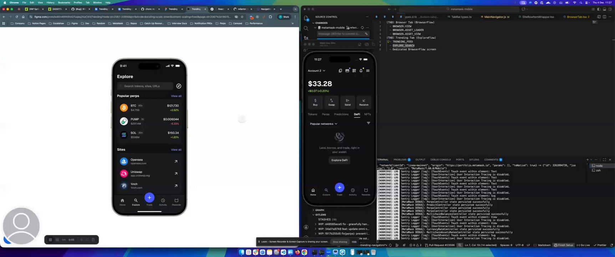Screen dimensions: 615x257
Task: Tap the Explore magnifier icon in simulator nav
Action: coord(326,190)
